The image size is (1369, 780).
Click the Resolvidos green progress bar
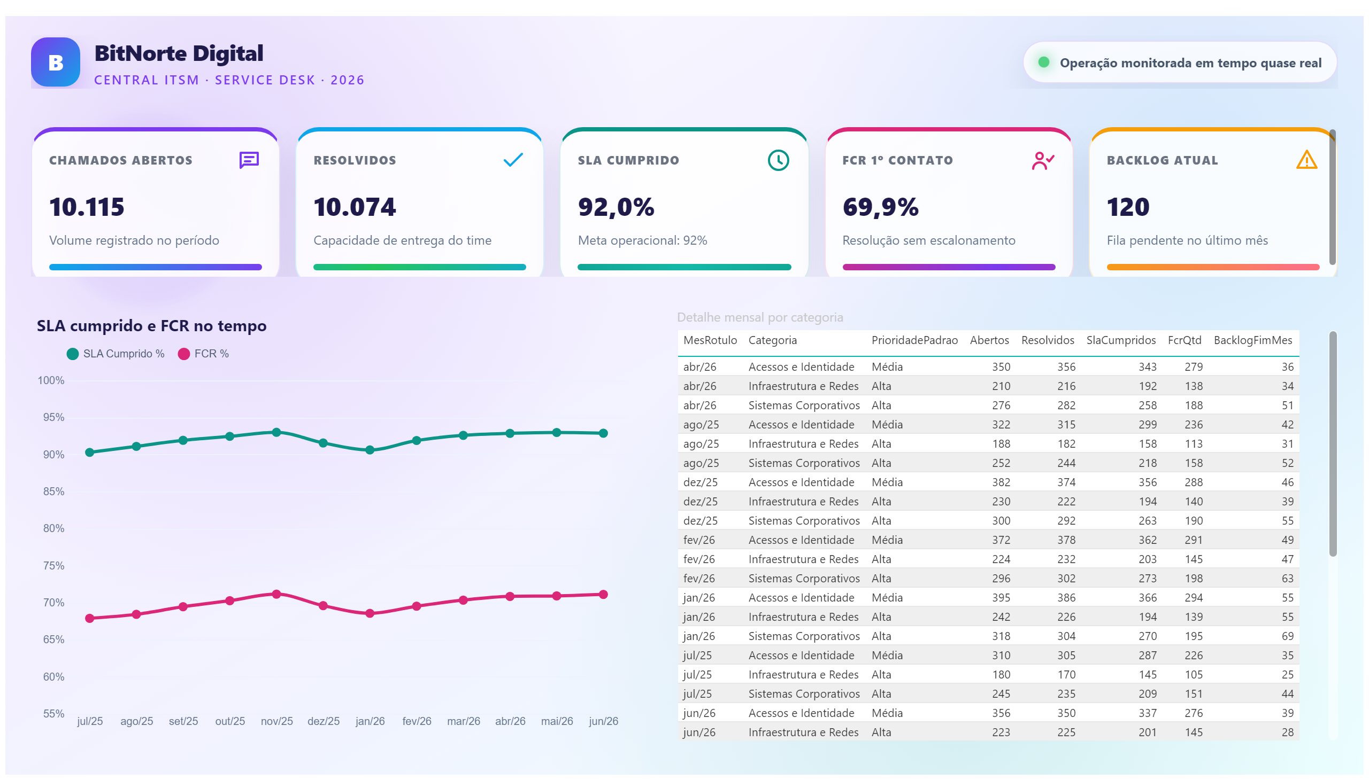[419, 267]
